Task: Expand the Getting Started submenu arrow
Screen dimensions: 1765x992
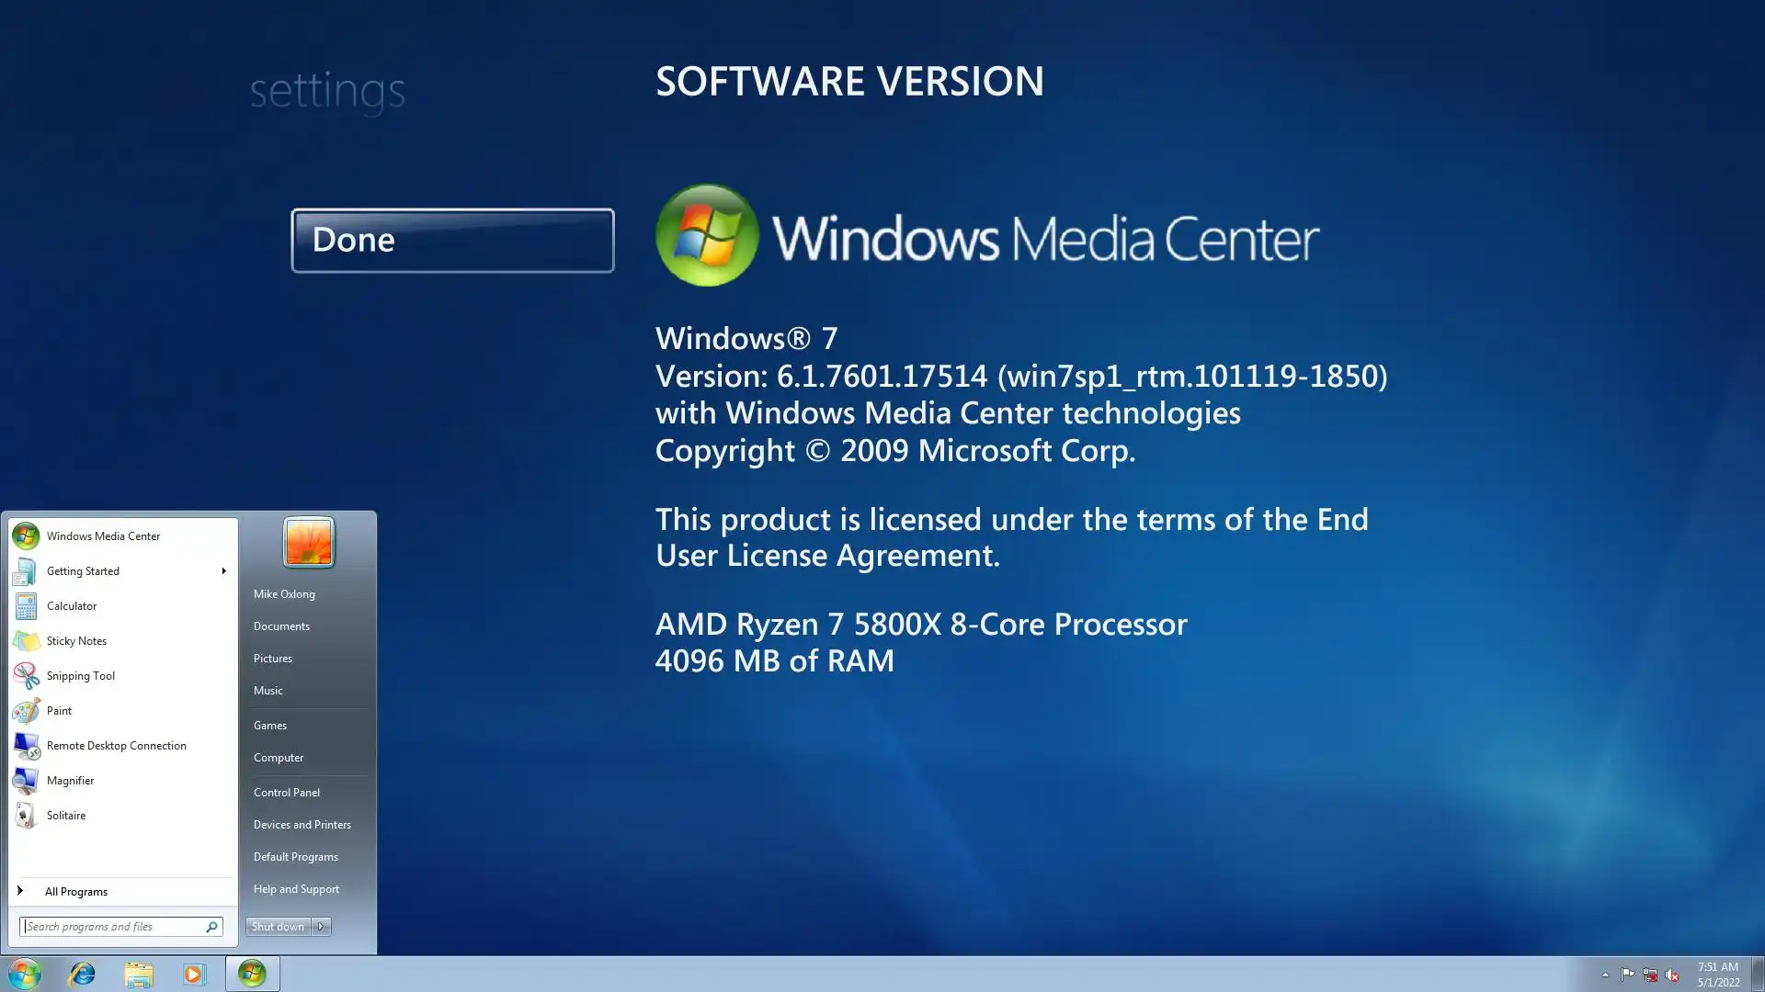Action: point(223,571)
